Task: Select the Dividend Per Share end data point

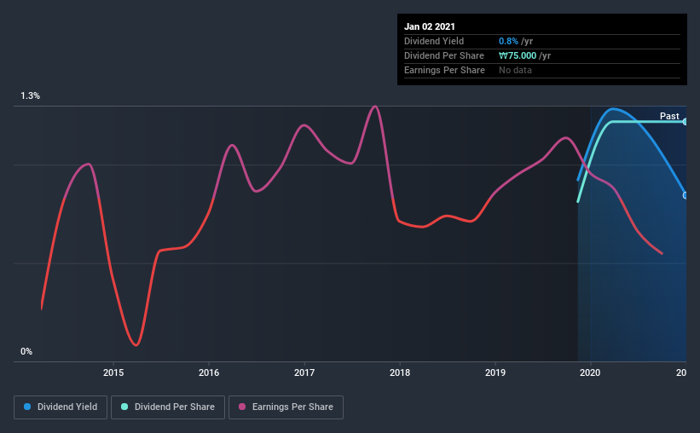Action: point(686,121)
